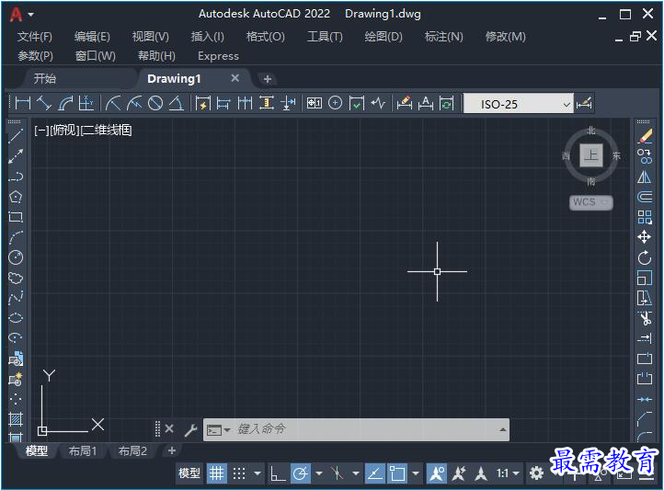
Task: Open the 绘图(D) menu
Action: [384, 37]
